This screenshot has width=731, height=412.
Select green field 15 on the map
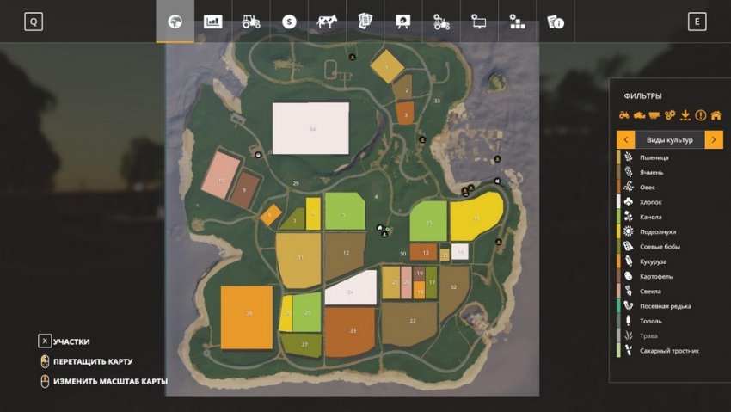(x=428, y=221)
